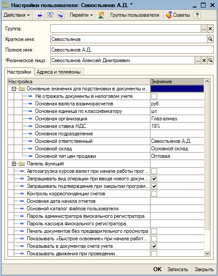Click the Записать button

click(x=177, y=269)
